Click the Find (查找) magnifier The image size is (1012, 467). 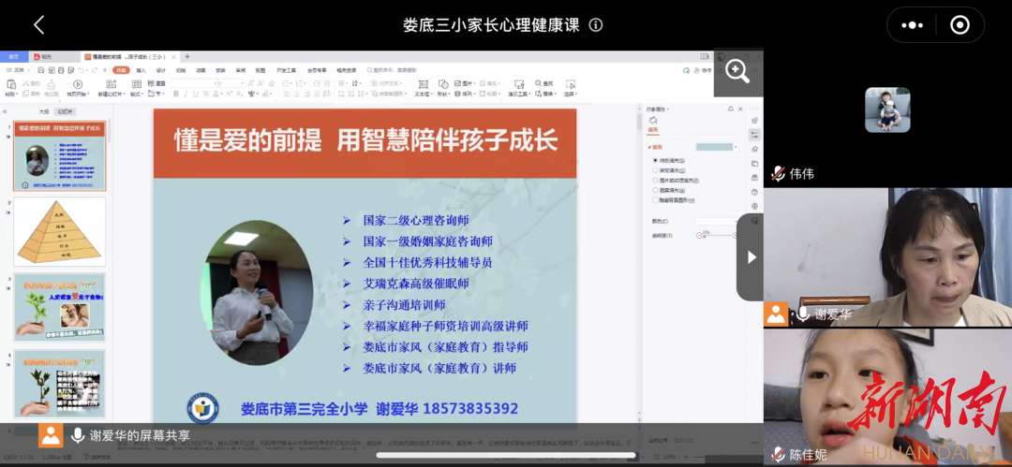click(x=538, y=83)
